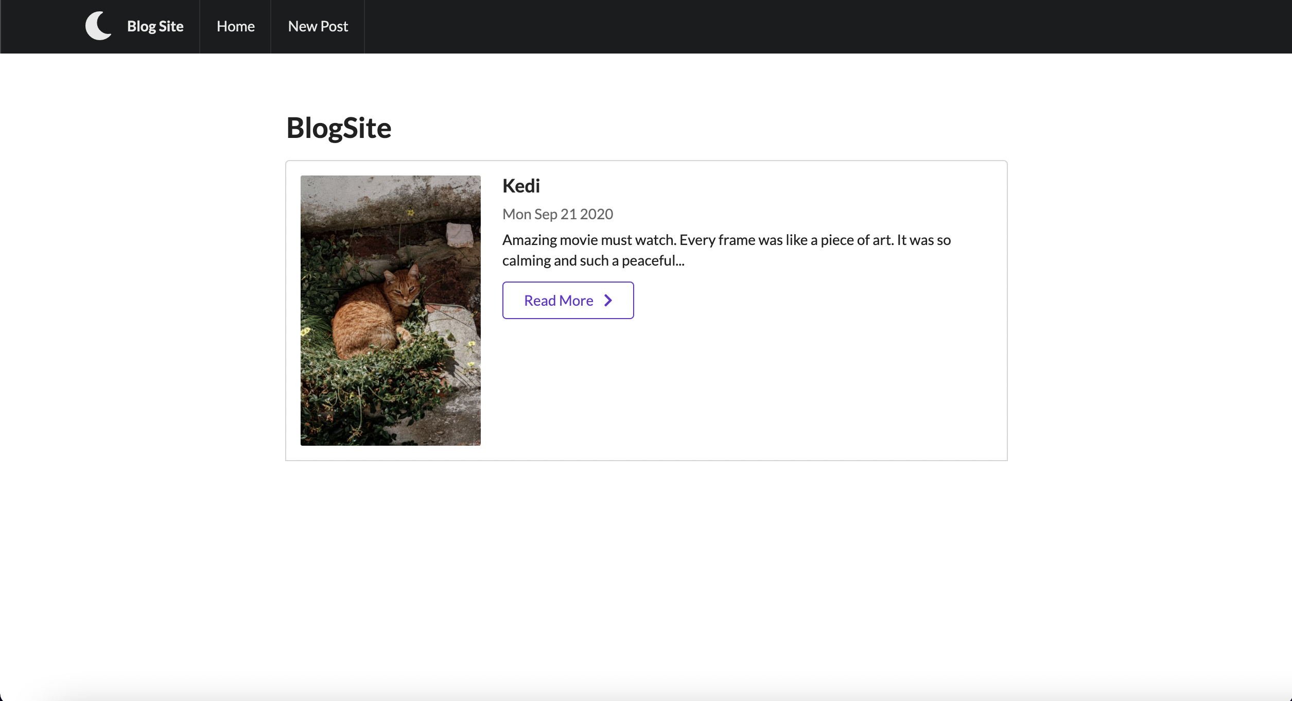The image size is (1292, 701).
Task: Click the phrase 'piece of art' in excerpt
Action: 857,240
